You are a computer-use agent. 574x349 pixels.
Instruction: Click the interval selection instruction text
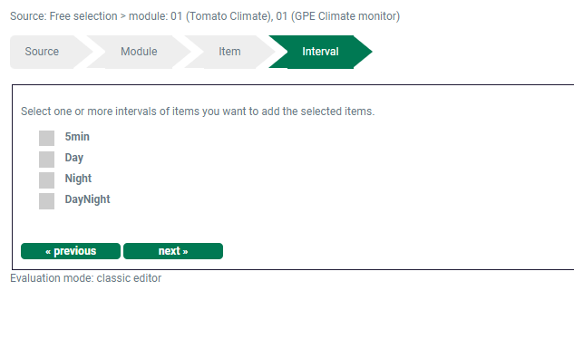pos(198,111)
